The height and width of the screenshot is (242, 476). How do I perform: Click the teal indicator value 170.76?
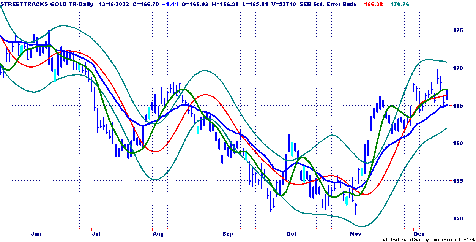(x=400, y=4)
